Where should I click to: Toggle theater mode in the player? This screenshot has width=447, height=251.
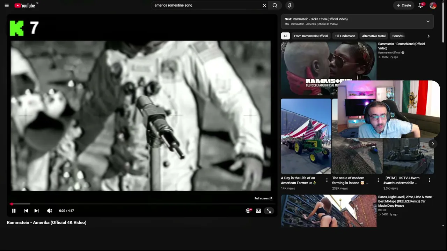click(x=258, y=211)
